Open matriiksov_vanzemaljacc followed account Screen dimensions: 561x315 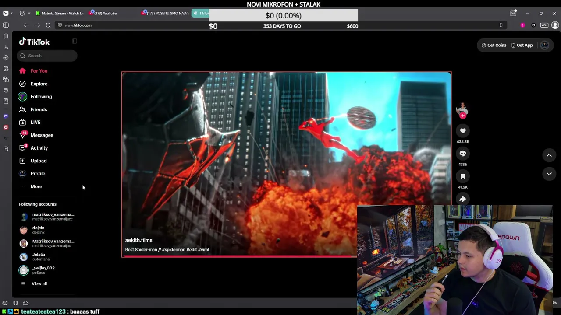point(47,217)
